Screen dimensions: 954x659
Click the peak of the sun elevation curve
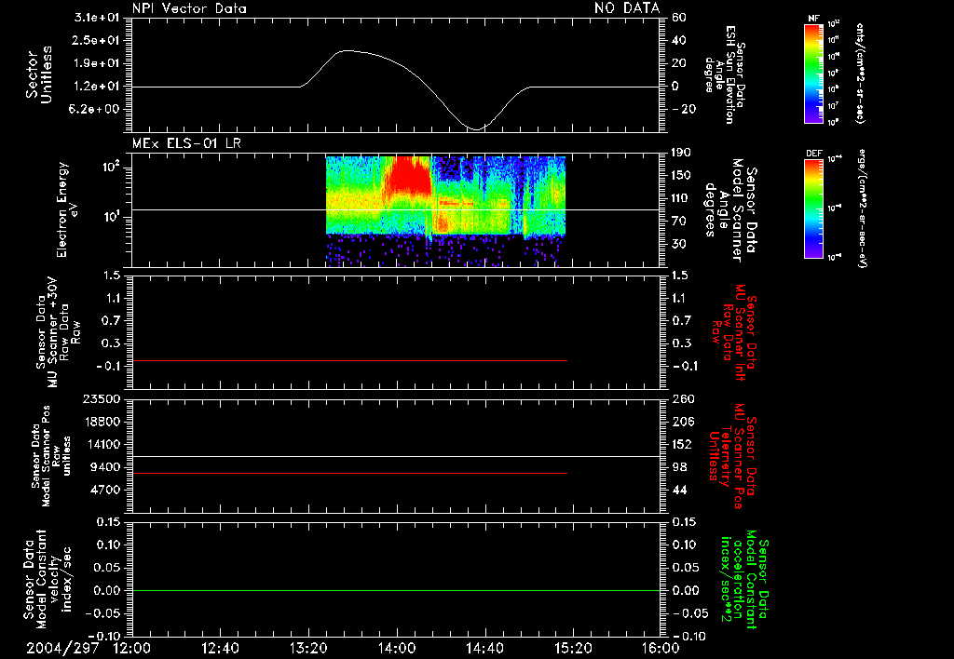click(346, 50)
